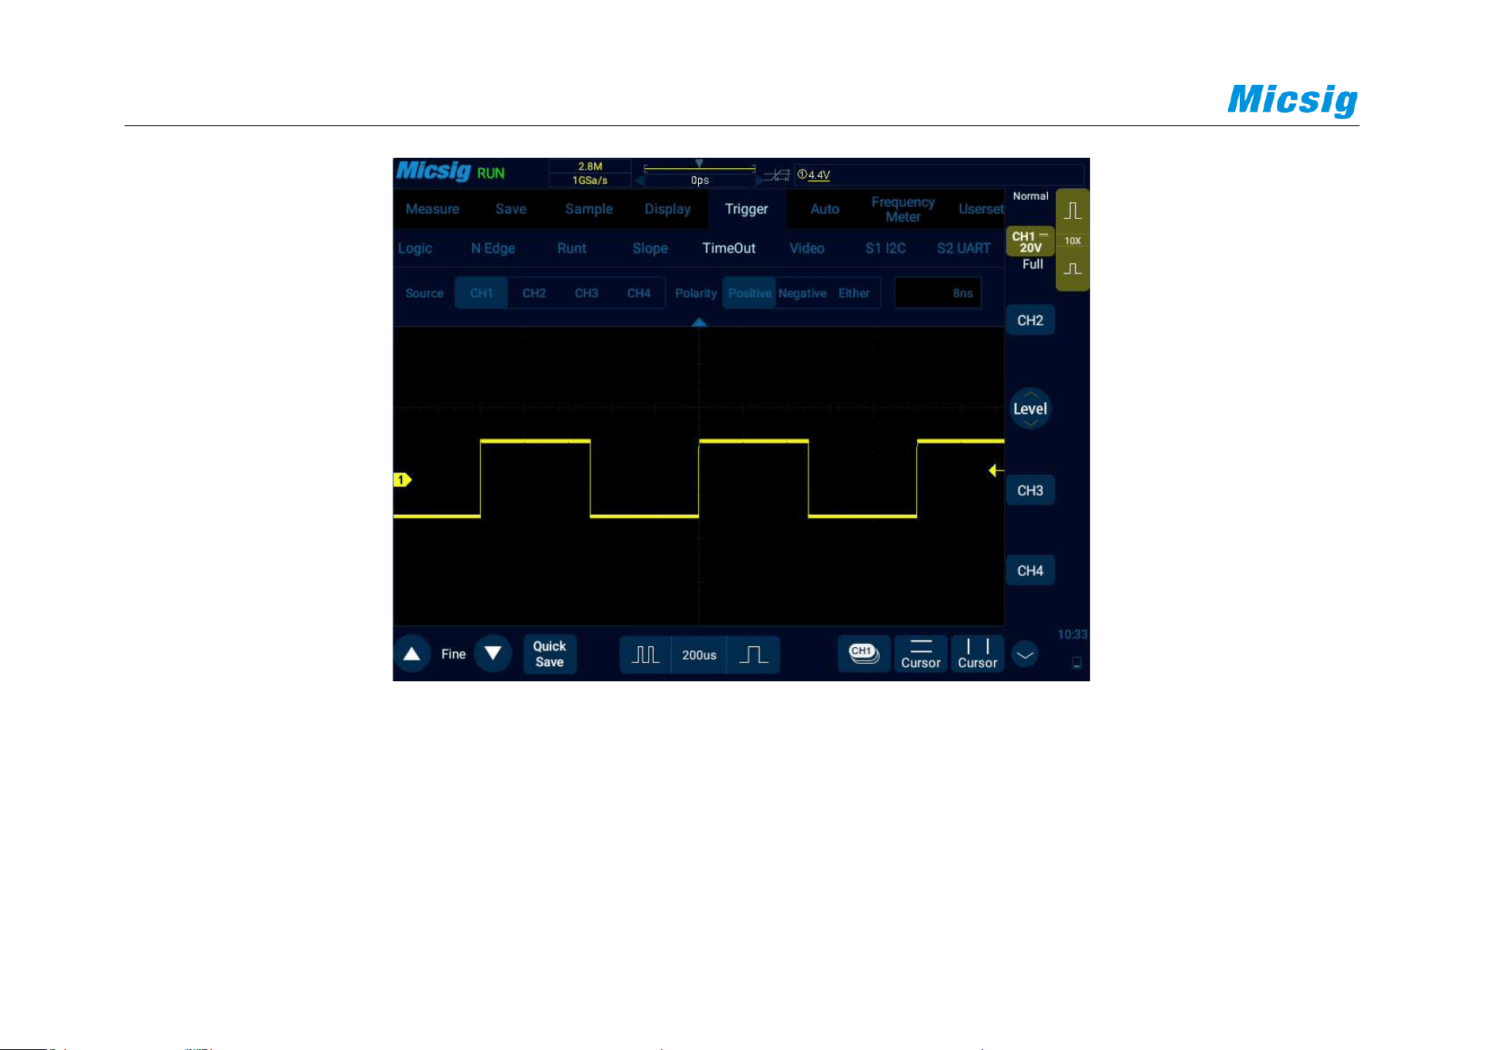Select the Trigger menu tab
The image size is (1485, 1050).
click(x=746, y=209)
